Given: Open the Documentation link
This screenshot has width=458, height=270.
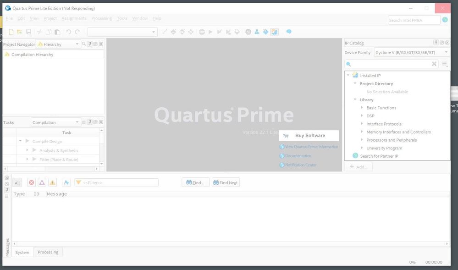Looking at the screenshot, I should [x=298, y=156].
